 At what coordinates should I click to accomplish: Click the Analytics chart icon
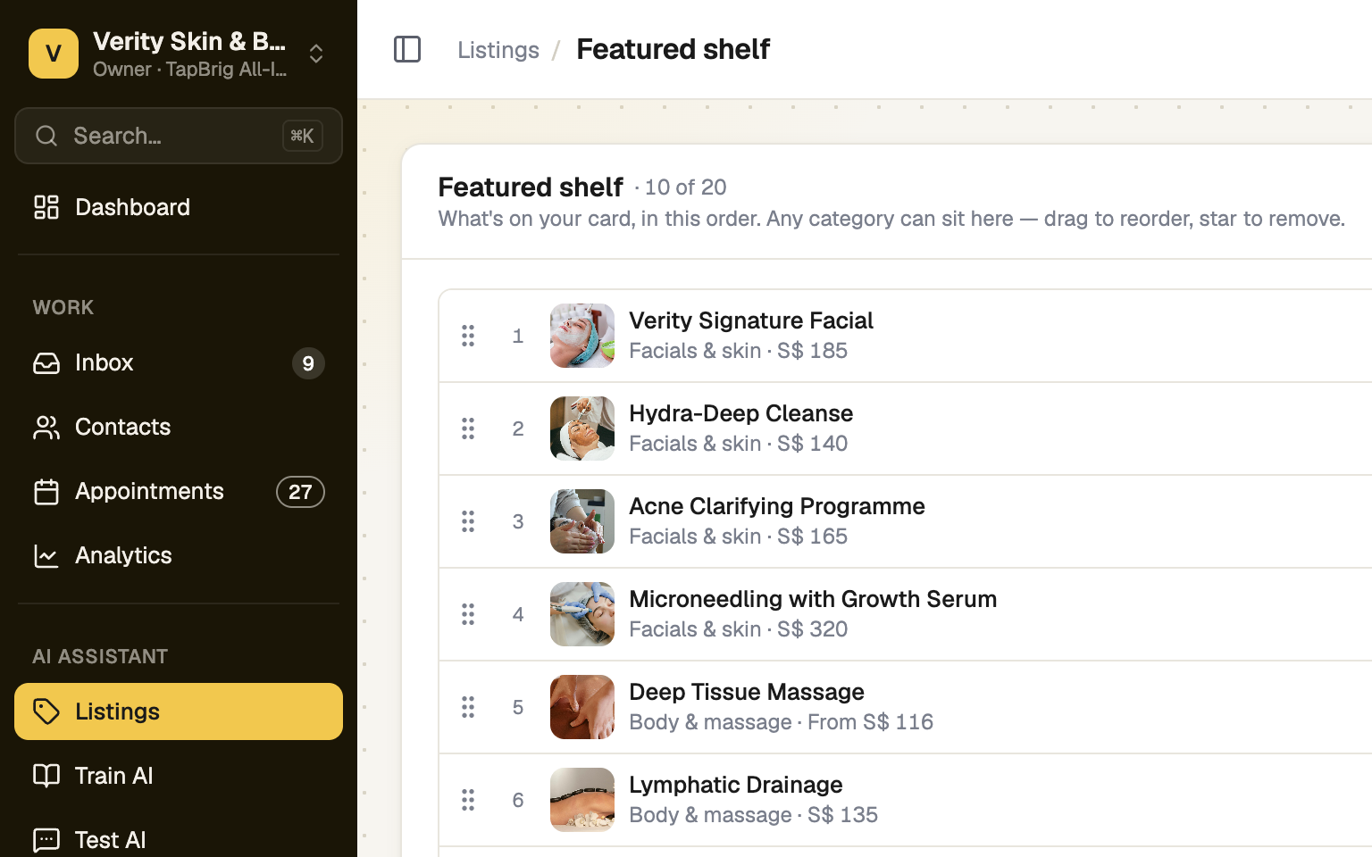pyautogui.click(x=46, y=555)
